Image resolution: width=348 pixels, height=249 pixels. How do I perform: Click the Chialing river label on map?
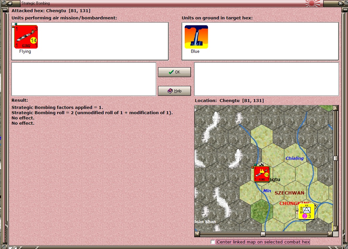(x=294, y=158)
